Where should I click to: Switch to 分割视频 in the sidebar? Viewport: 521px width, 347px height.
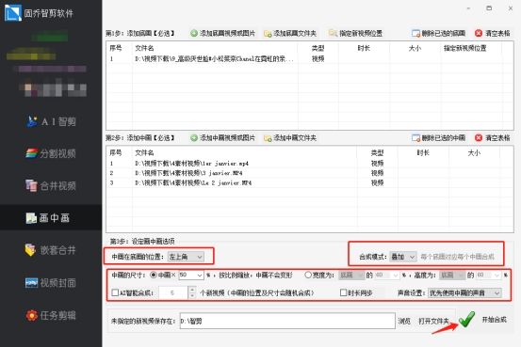coord(51,153)
